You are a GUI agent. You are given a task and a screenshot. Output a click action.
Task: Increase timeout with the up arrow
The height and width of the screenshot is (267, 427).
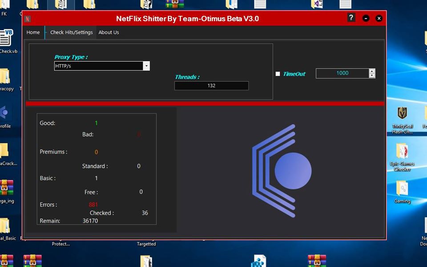click(372, 71)
